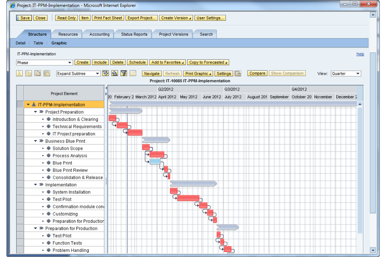Open the Filter icon
This screenshot has height=257, width=386.
point(124,73)
